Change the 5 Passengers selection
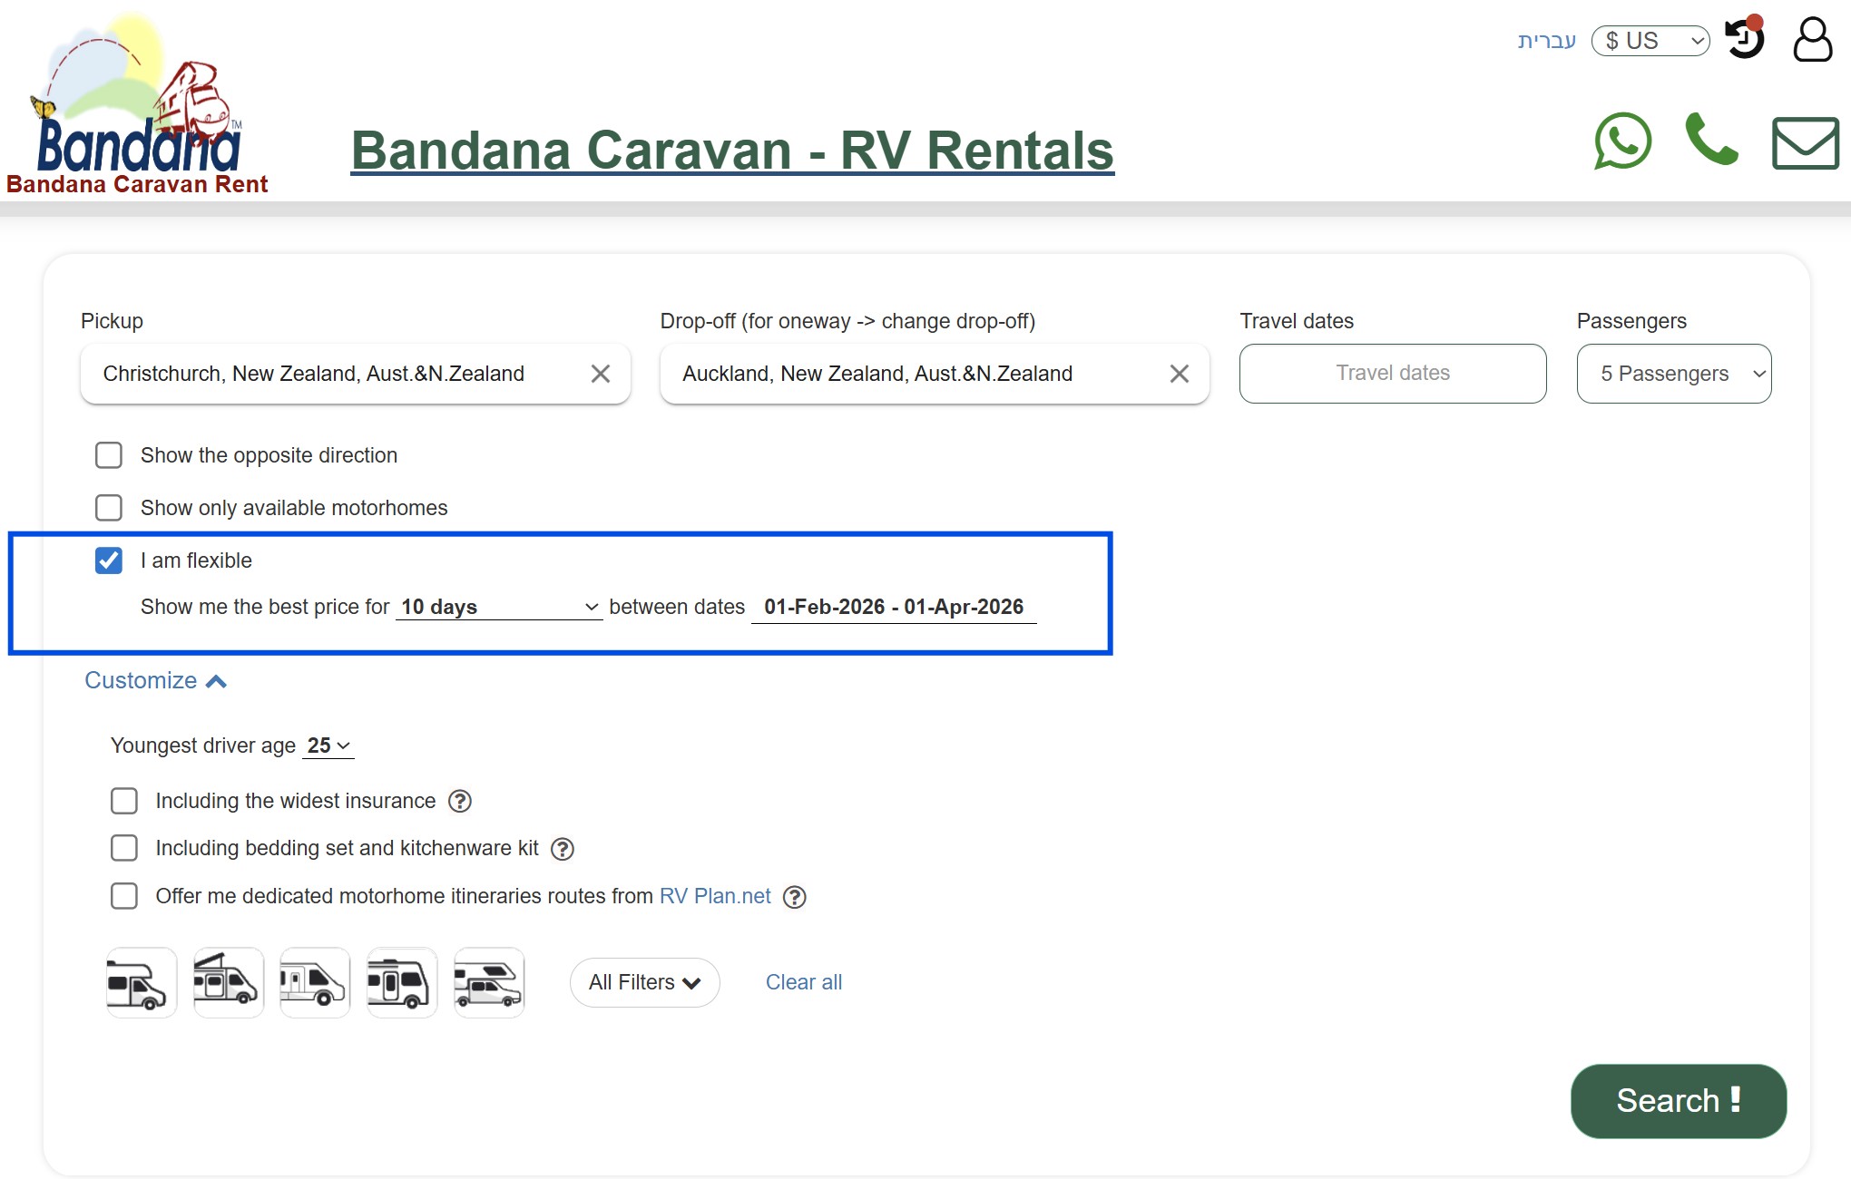Viewport: 1851px width, 1179px height. click(1673, 374)
